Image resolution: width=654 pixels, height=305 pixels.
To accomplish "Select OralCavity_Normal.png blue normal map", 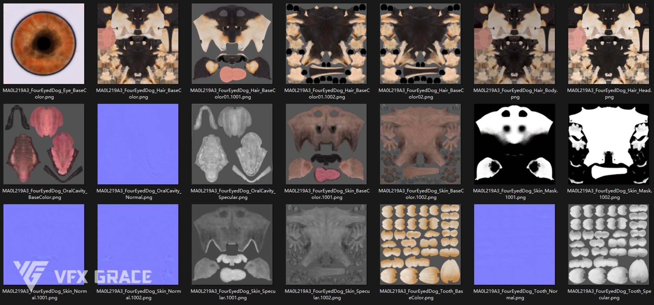I will click(138, 144).
